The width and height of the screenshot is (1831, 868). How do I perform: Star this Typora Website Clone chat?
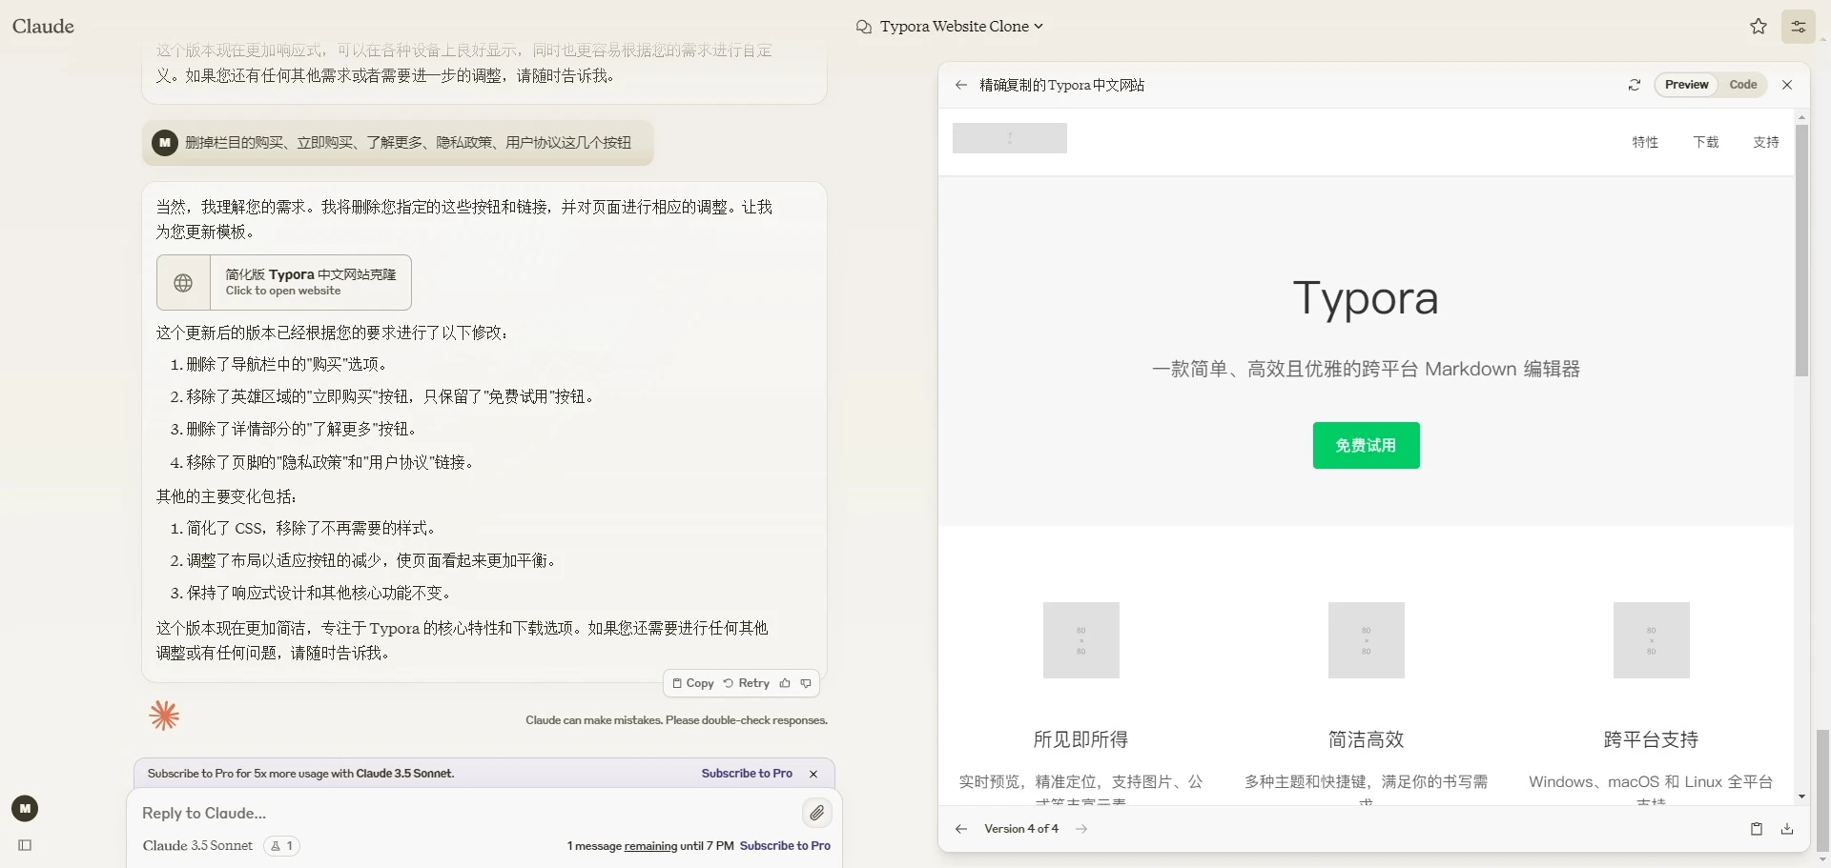[1759, 27]
